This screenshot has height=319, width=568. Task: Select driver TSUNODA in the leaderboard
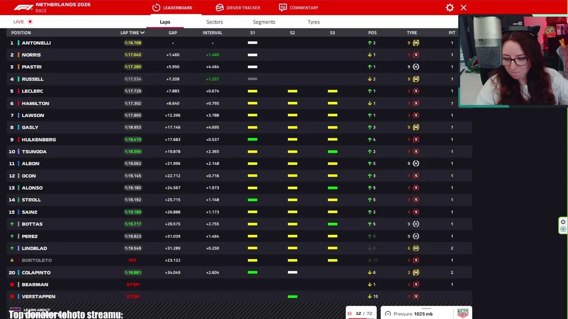pyautogui.click(x=34, y=152)
